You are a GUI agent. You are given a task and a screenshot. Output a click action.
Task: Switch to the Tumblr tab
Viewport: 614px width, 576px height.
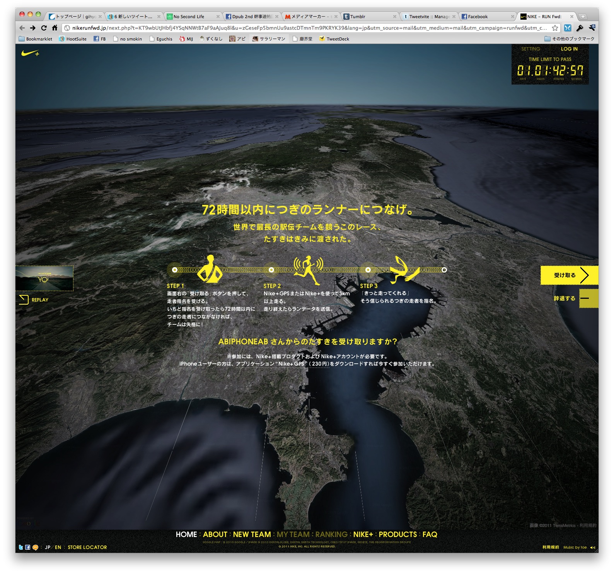pos(369,17)
